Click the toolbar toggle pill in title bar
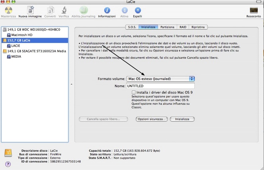This screenshot has width=264, height=170. pos(259,2)
